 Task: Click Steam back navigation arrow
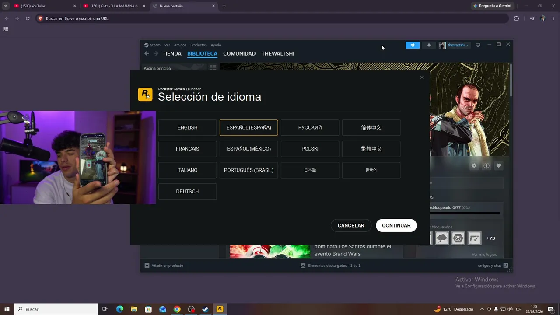(x=147, y=54)
